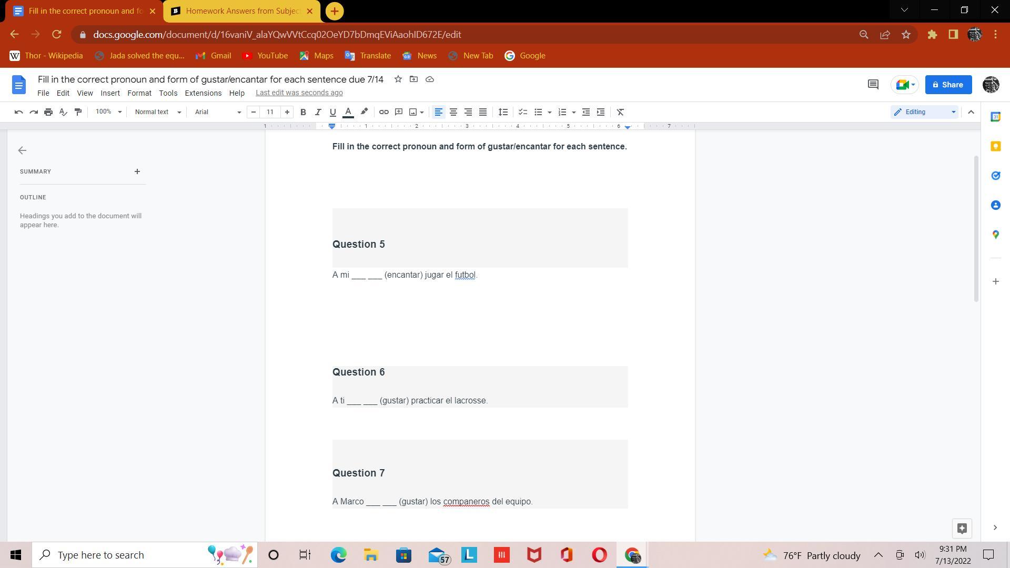Toggle bold formatting
Viewport: 1010px width, 568px height.
pyautogui.click(x=303, y=112)
